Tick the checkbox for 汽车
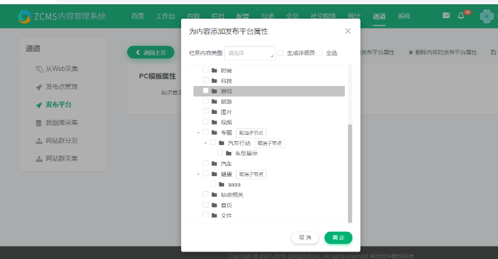The image size is (498, 259). tap(206, 163)
